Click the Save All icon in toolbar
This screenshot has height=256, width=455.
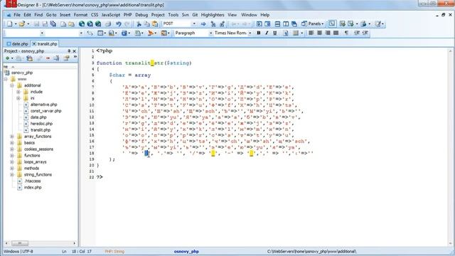click(53, 23)
